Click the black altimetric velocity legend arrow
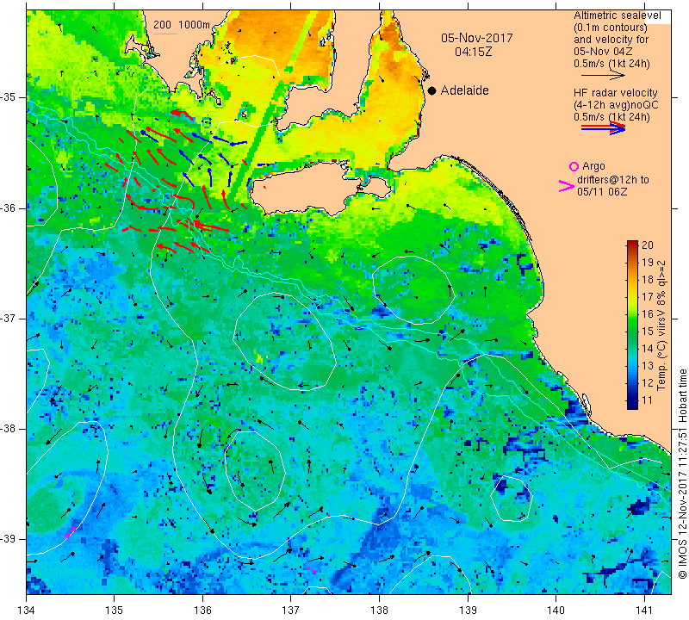The height and width of the screenshot is (620, 689). coord(603,76)
